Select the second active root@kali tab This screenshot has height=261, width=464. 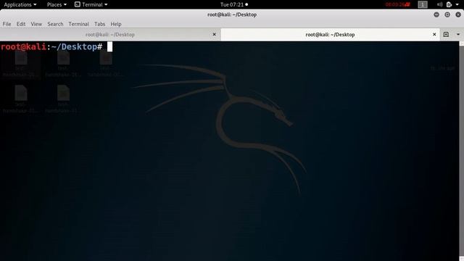[x=330, y=35]
